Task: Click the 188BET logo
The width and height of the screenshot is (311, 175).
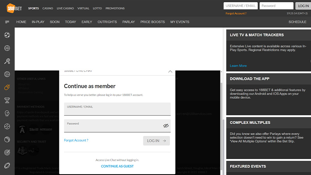Action: pos(13,8)
